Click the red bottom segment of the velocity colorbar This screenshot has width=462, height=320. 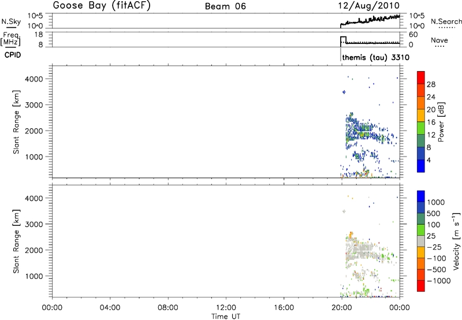(421, 286)
